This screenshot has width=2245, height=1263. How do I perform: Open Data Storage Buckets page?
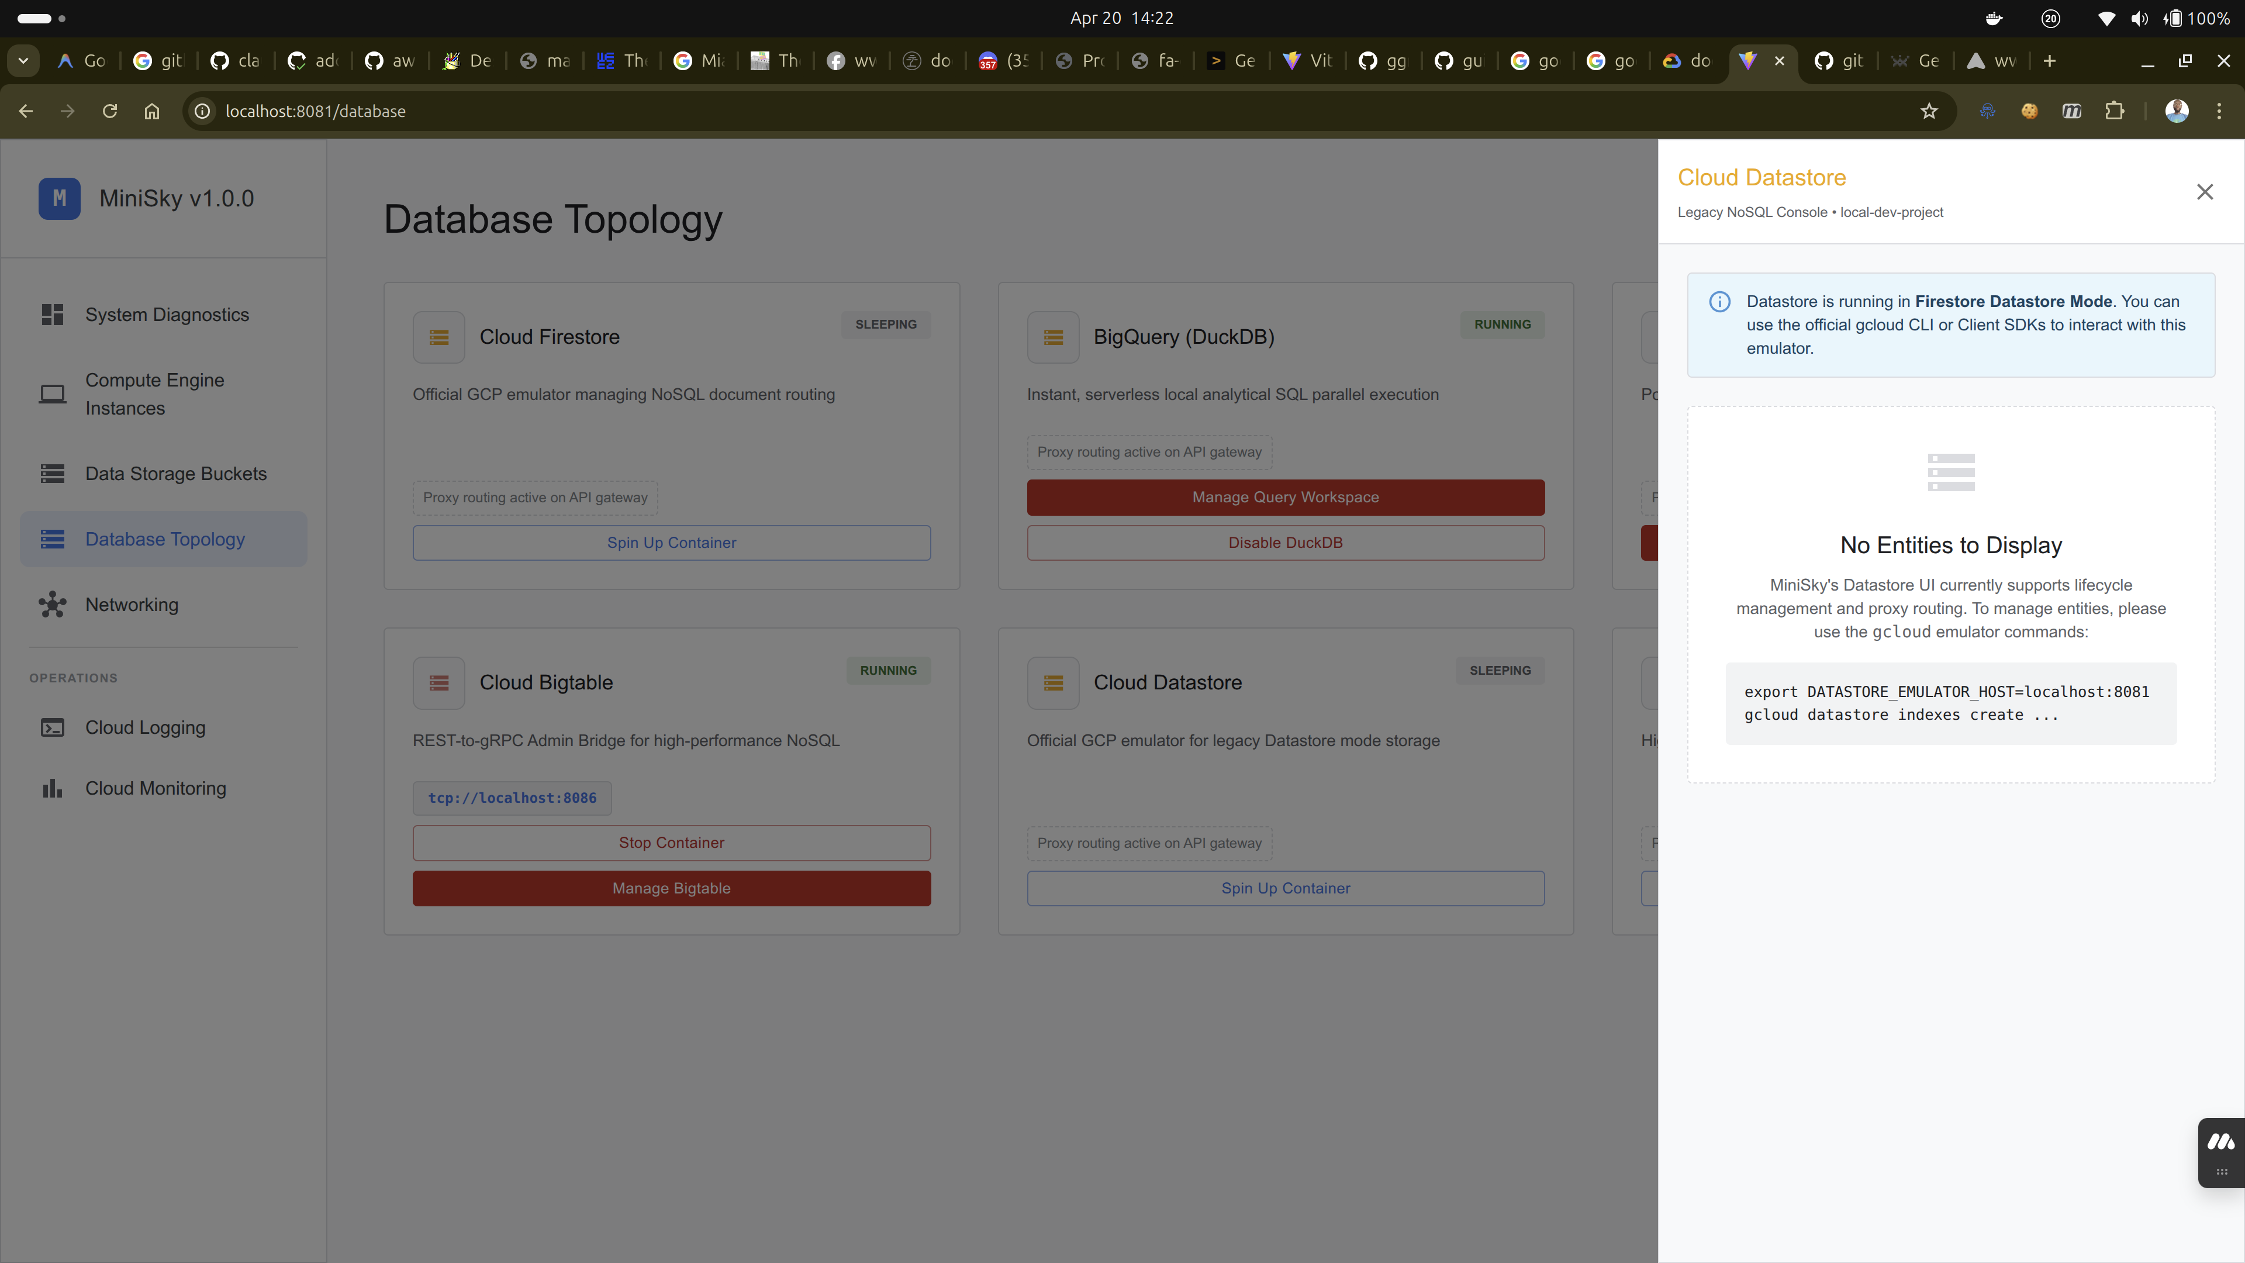coord(175,473)
